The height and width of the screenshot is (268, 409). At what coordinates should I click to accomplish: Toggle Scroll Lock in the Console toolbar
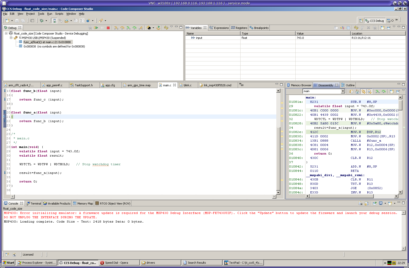366,203
